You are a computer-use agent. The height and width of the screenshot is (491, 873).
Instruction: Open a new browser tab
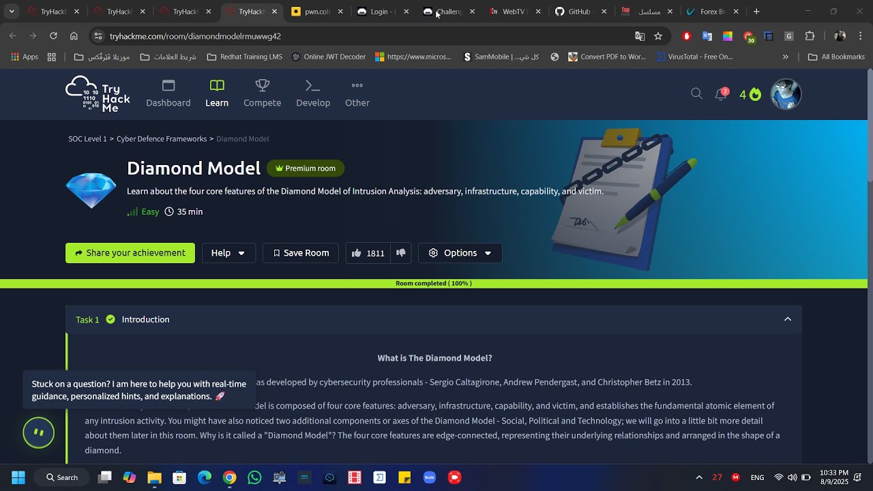[x=756, y=12]
